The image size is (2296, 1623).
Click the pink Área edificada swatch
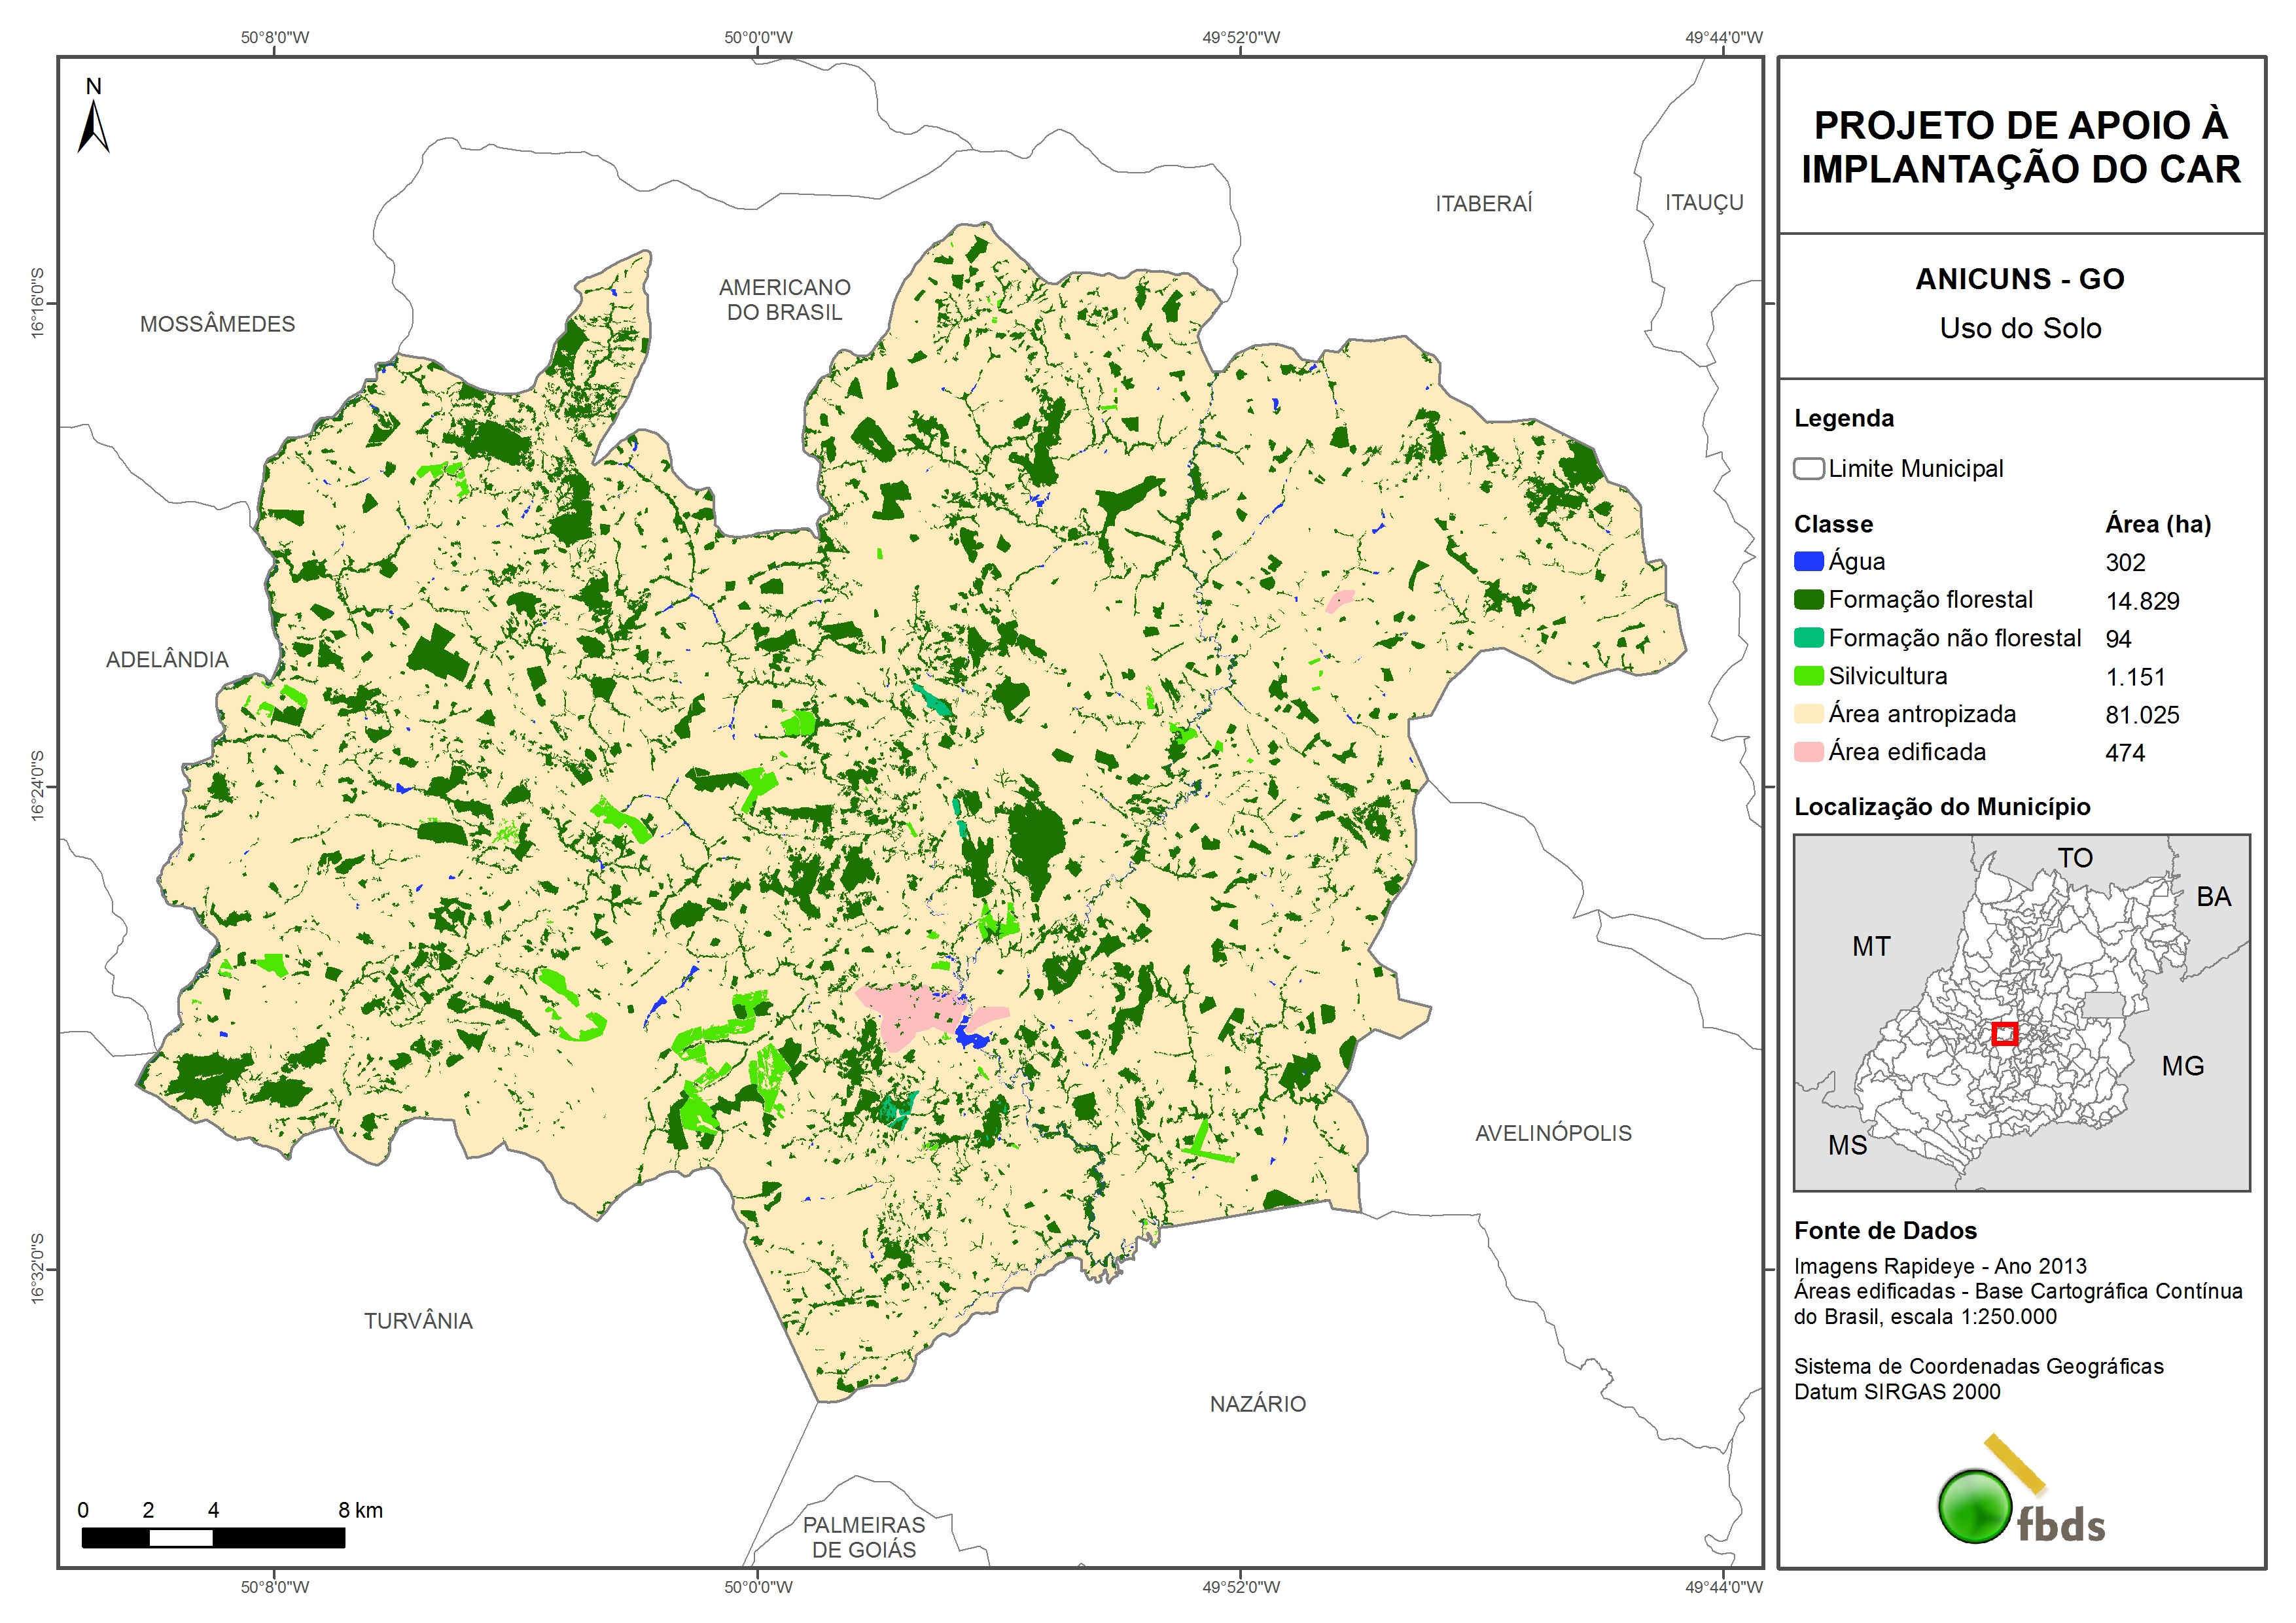point(1808,752)
